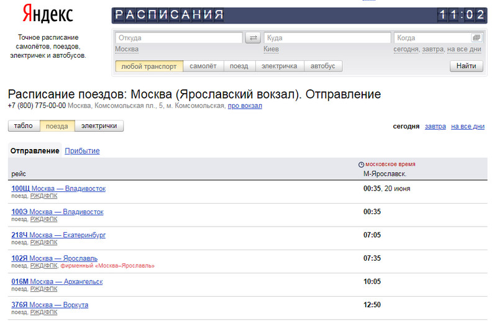Open the Прибытие tab

point(82,151)
